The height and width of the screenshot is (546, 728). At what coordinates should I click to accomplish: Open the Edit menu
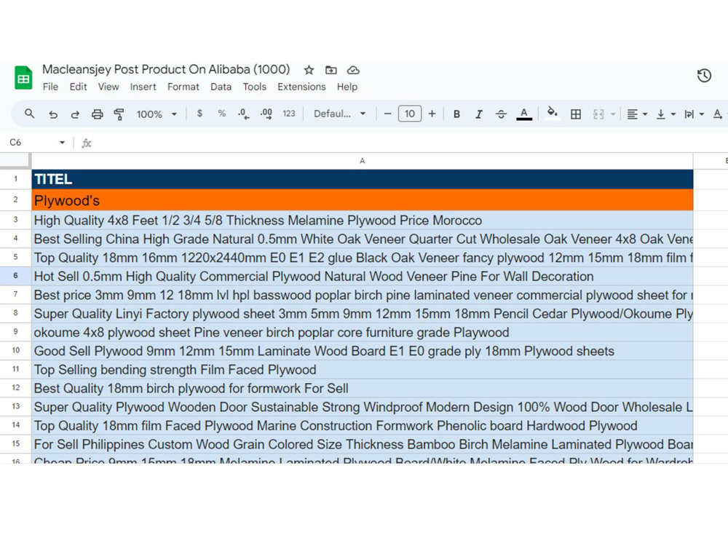point(78,87)
